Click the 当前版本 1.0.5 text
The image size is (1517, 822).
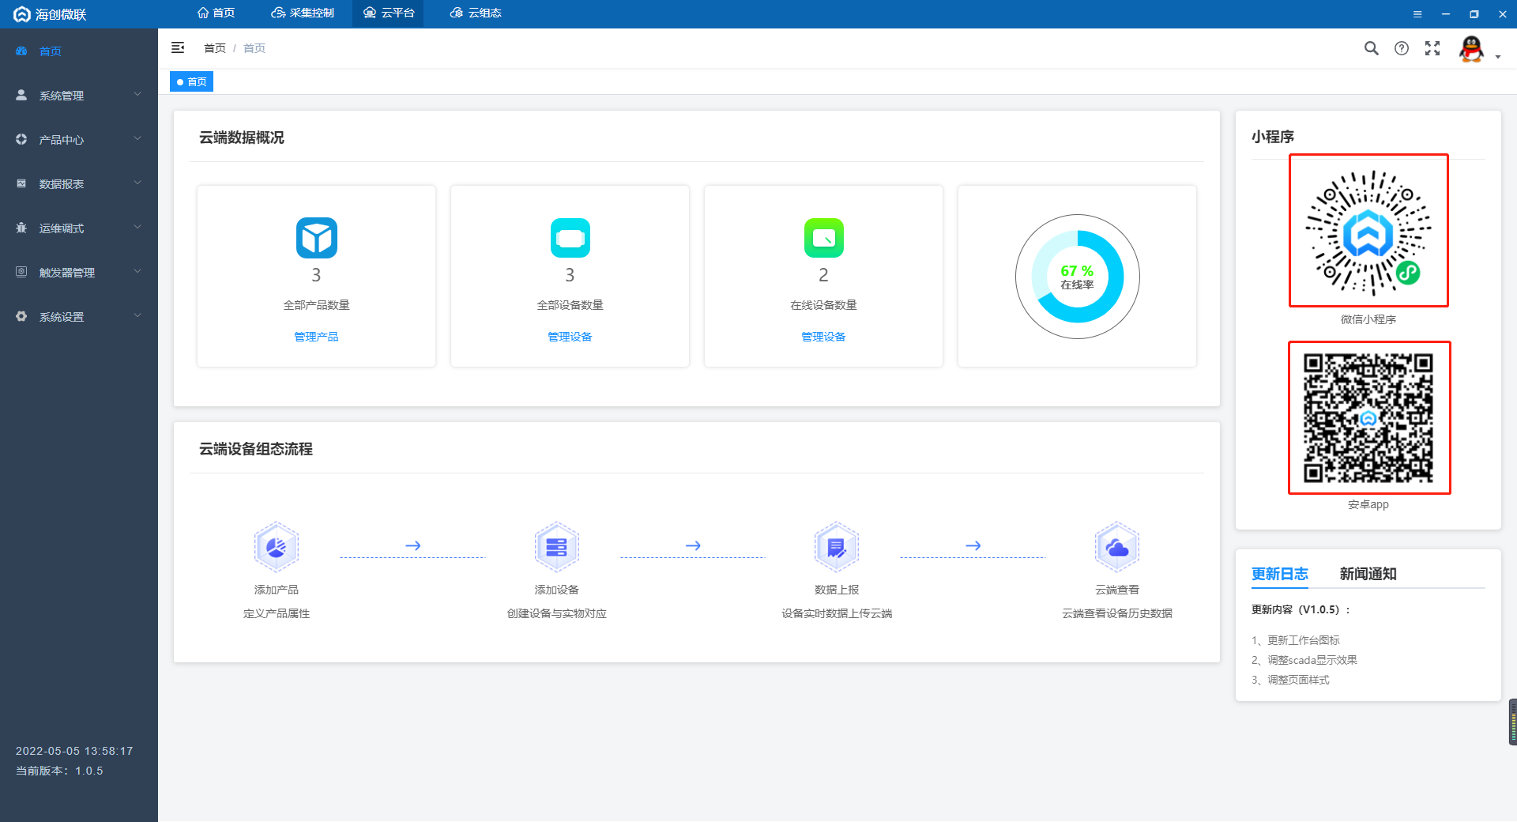[59, 771]
